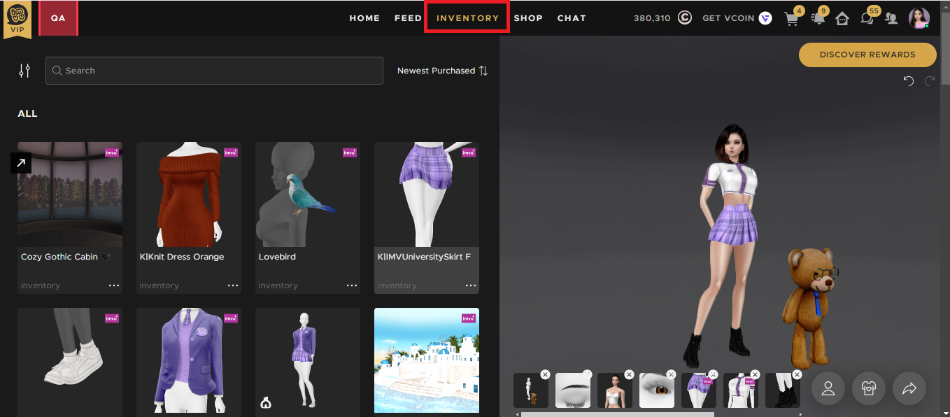950x417 pixels.
Task: Remove the white crop top
Action: [x=755, y=375]
